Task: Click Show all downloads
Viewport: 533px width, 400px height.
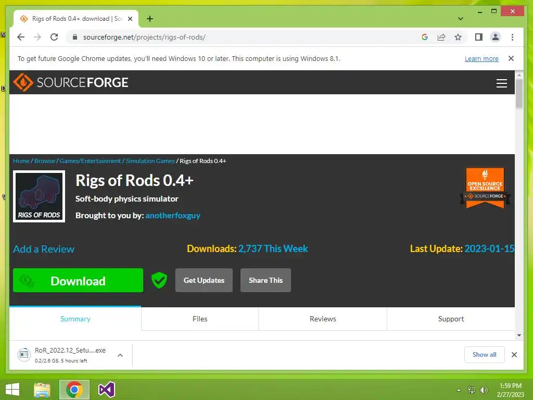Action: point(485,355)
